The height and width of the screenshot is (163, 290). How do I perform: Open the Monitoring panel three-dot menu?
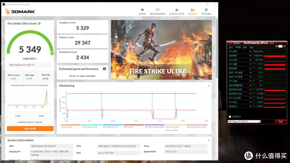(209, 86)
